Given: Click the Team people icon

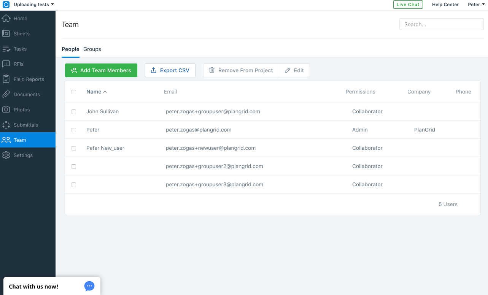Looking at the screenshot, I should click(x=6, y=140).
